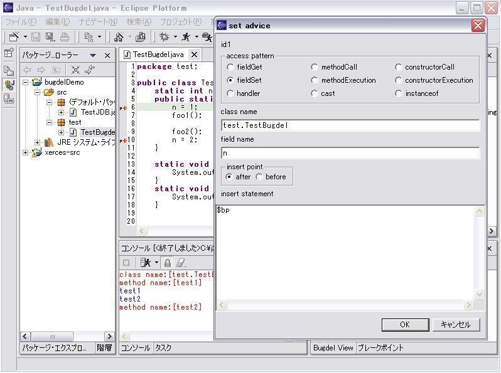Image resolution: width=501 pixels, height=373 pixels.
Task: Expand the TestJDB.java node
Action: coord(61,112)
